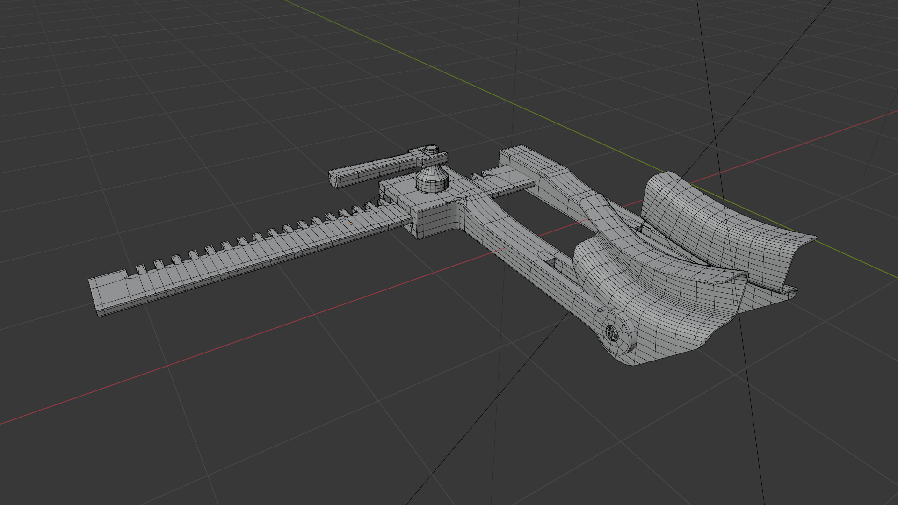Click the round pivot bolt on stock
This screenshot has width=898, height=505.
pyautogui.click(x=612, y=333)
